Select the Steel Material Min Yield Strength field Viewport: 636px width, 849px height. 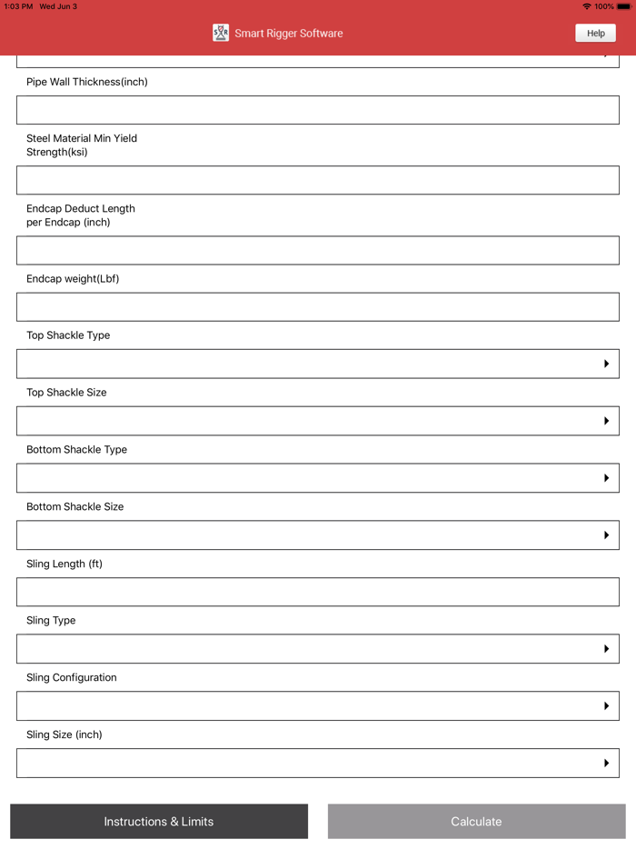pyautogui.click(x=318, y=180)
